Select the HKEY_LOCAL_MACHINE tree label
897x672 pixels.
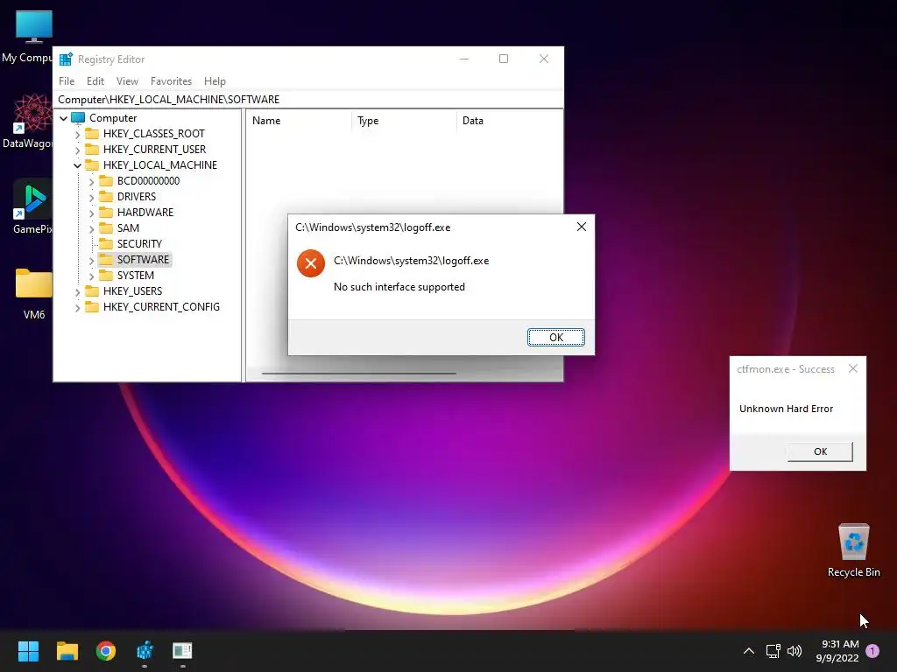tap(160, 165)
